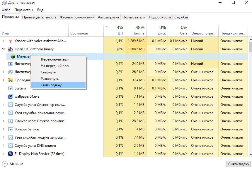Click the vertical scrollbar thumb

coord(251,47)
